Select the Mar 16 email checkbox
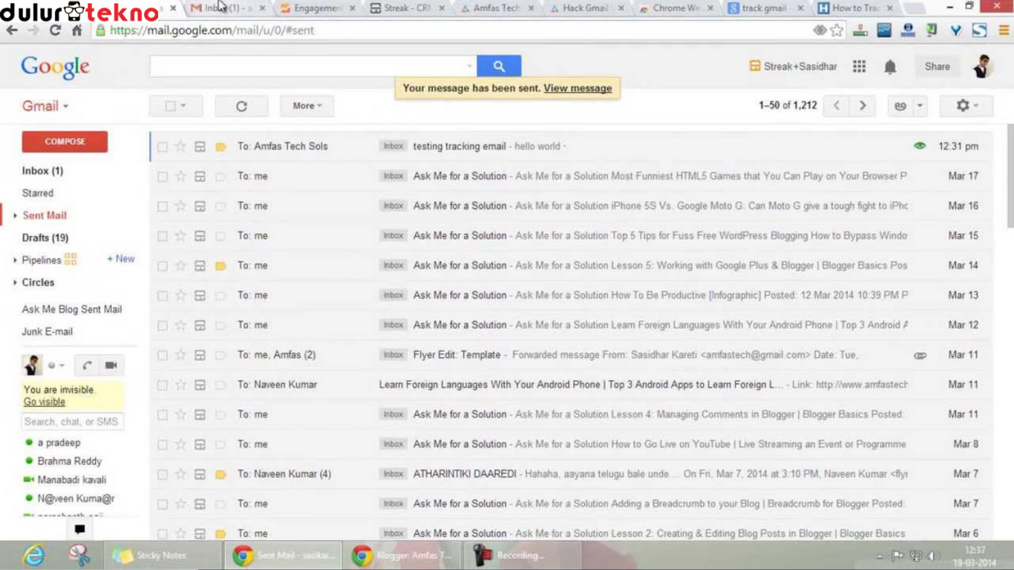 [x=163, y=206]
